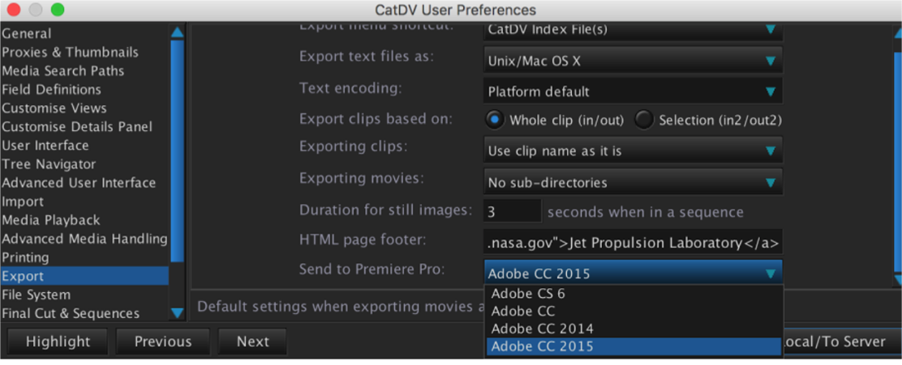Image resolution: width=902 pixels, height=365 pixels.
Task: Click the still images duration field
Action: (x=512, y=212)
